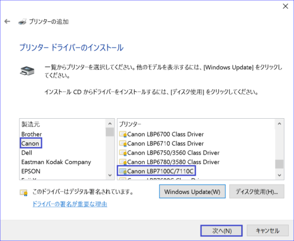Click printer list scroll up arrow

click(279, 123)
